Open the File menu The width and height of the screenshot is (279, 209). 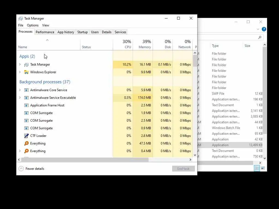[21, 25]
